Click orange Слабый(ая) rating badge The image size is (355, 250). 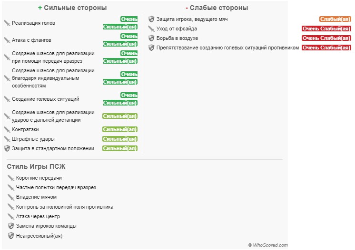pyautogui.click(x=335, y=19)
